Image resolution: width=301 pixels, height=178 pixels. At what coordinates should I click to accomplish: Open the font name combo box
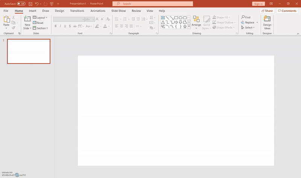(69, 19)
